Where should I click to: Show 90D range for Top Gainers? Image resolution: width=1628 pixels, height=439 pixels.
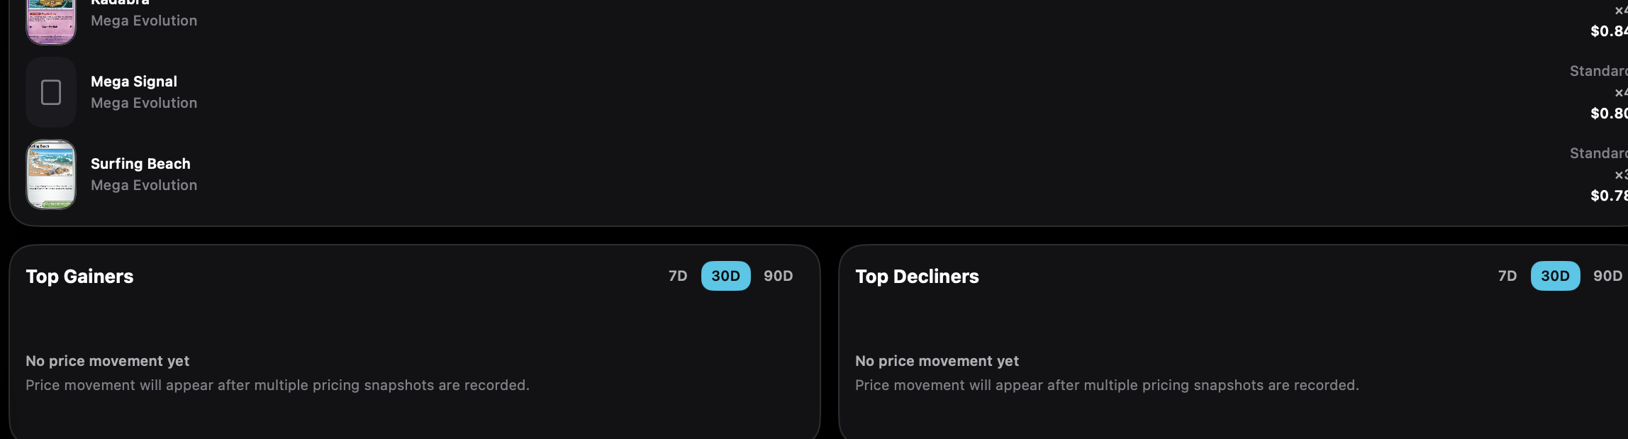(778, 276)
